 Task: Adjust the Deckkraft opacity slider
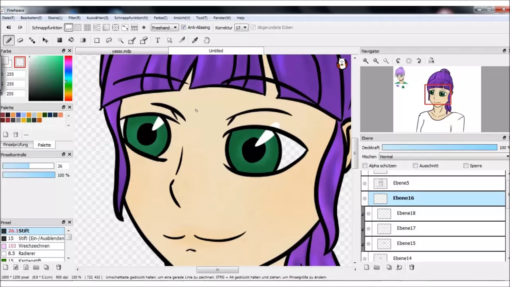click(439, 147)
